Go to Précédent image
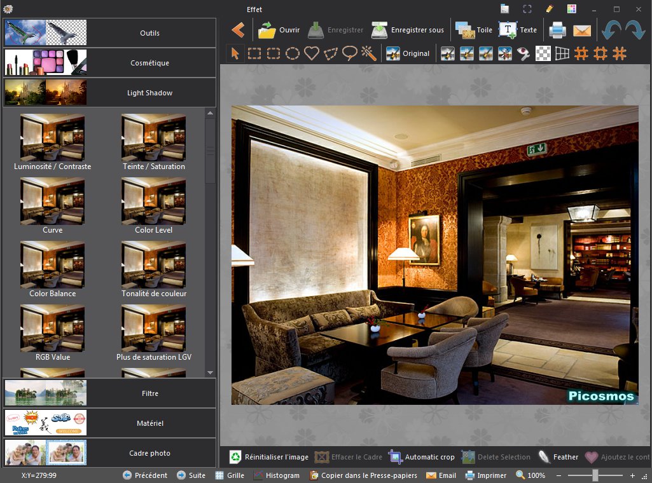 (x=145, y=475)
